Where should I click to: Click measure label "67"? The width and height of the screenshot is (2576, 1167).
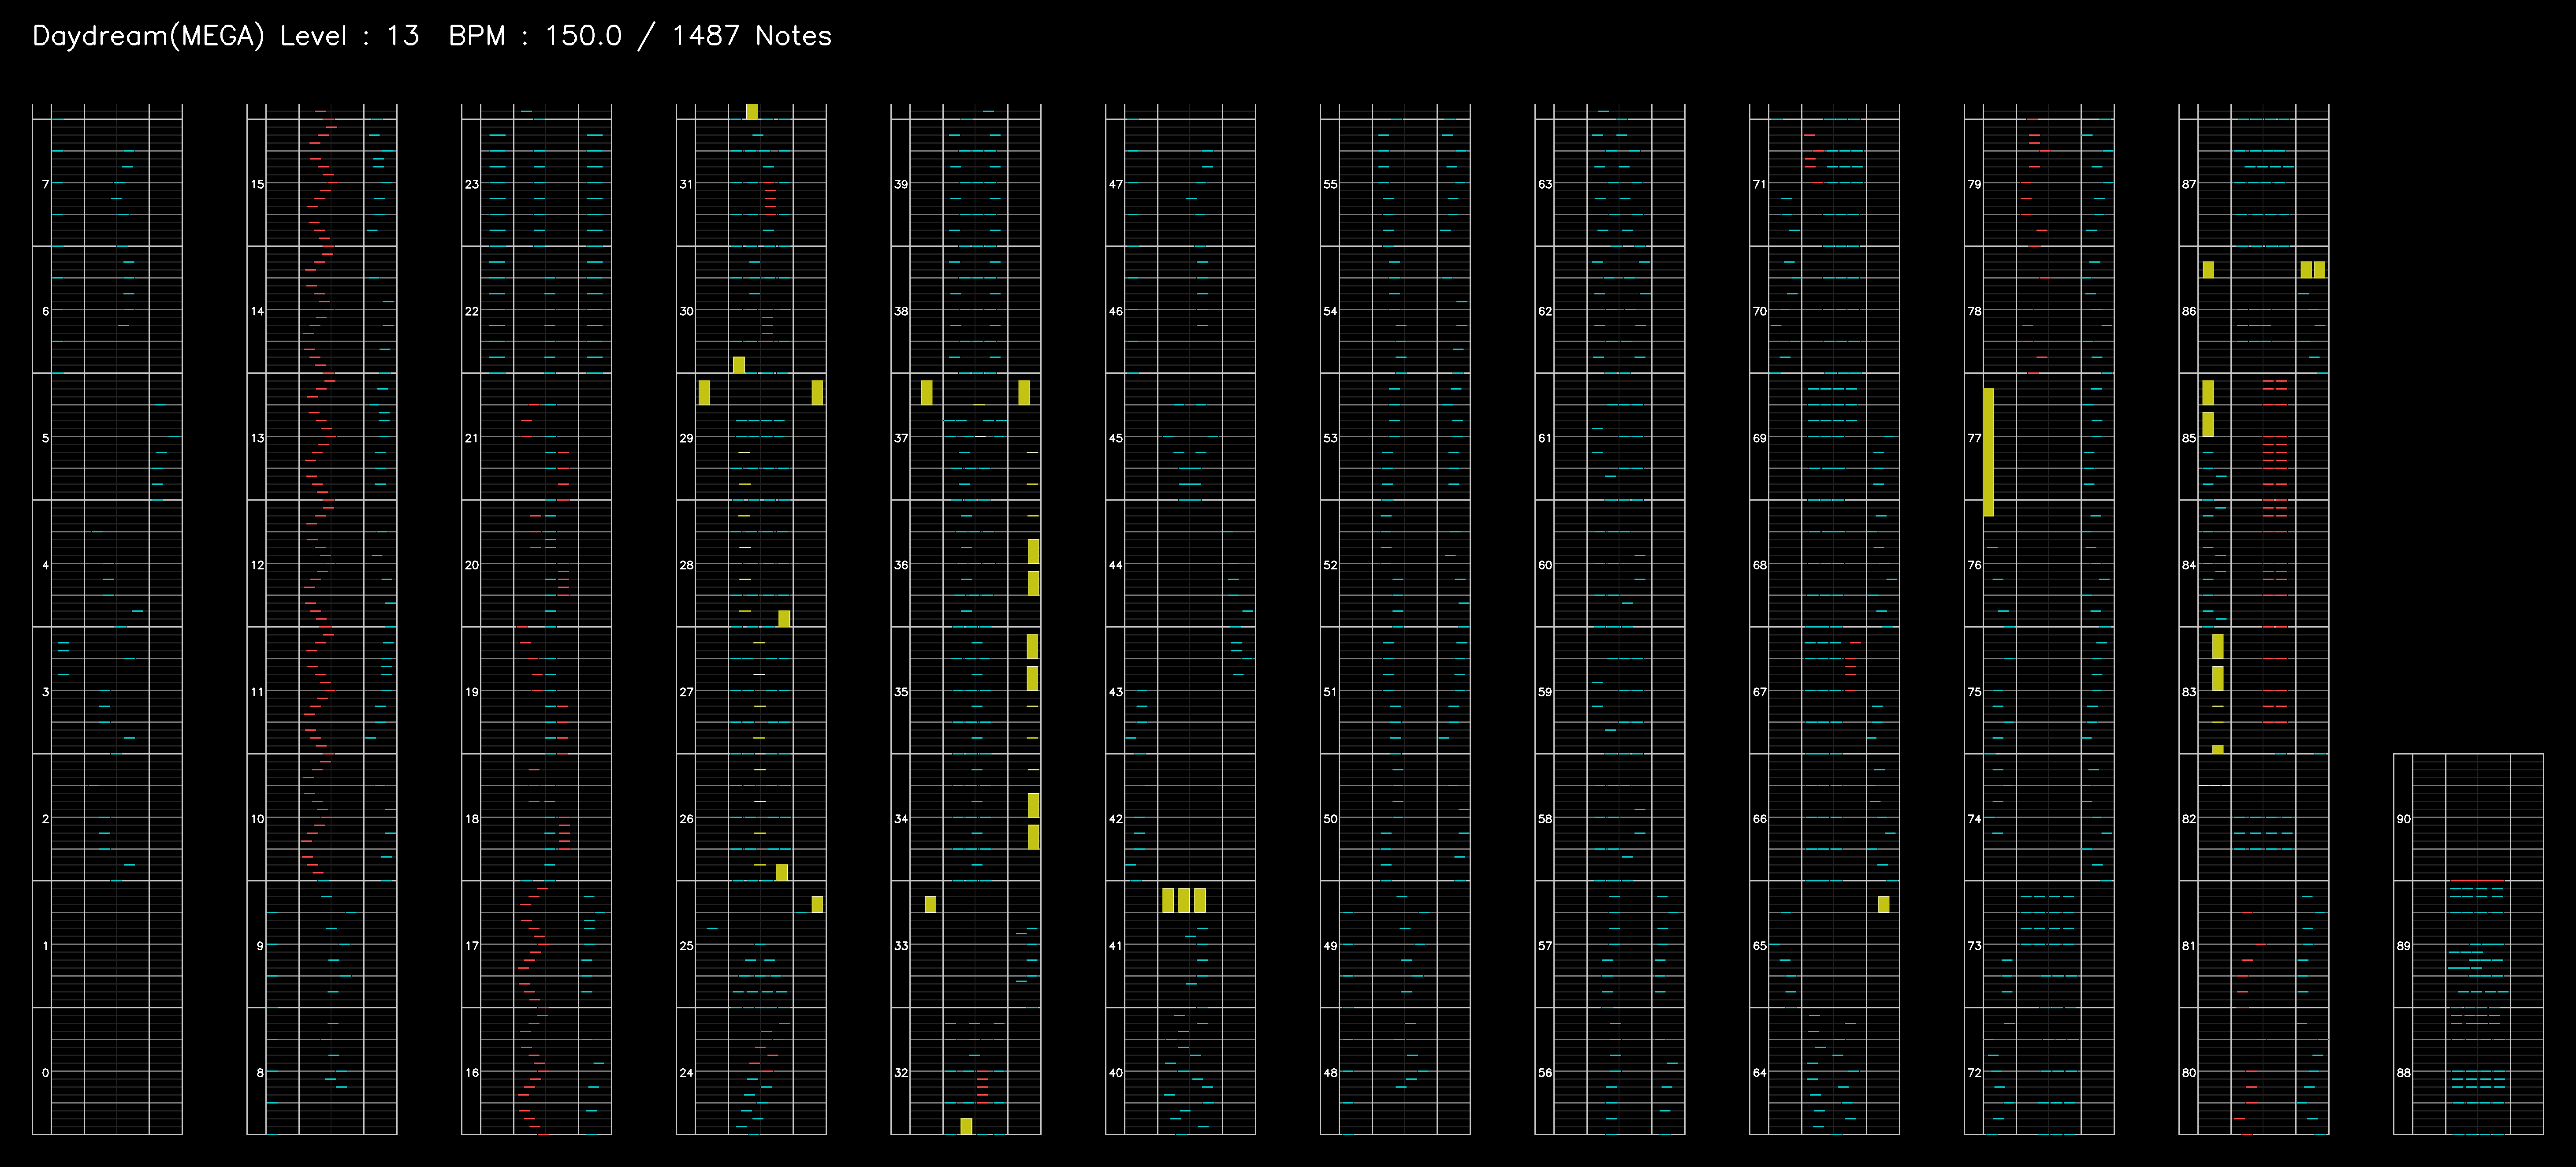click(x=1760, y=691)
